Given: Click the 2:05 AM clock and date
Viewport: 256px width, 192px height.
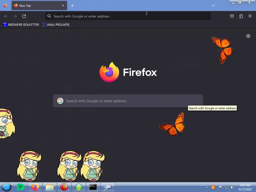Looking at the screenshot, I should click(245, 187).
